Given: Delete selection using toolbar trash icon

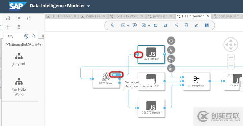Looking at the screenshot, I should (186, 25).
